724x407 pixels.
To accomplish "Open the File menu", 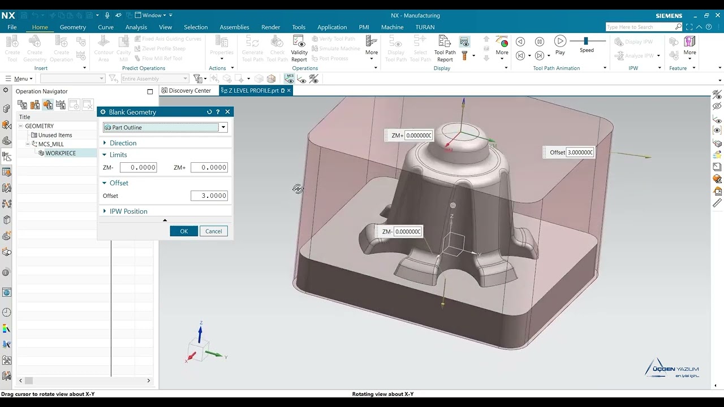I will coord(12,27).
